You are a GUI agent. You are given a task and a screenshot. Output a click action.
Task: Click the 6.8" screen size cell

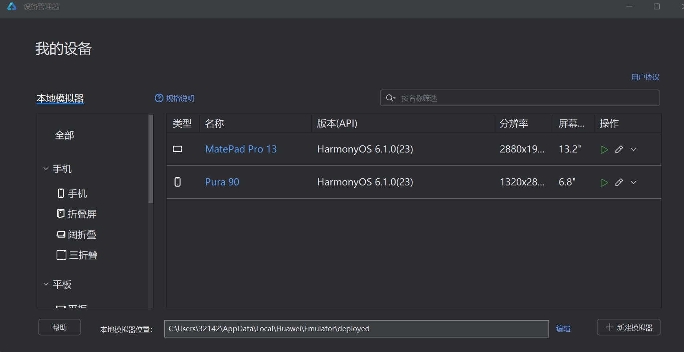[x=567, y=182]
